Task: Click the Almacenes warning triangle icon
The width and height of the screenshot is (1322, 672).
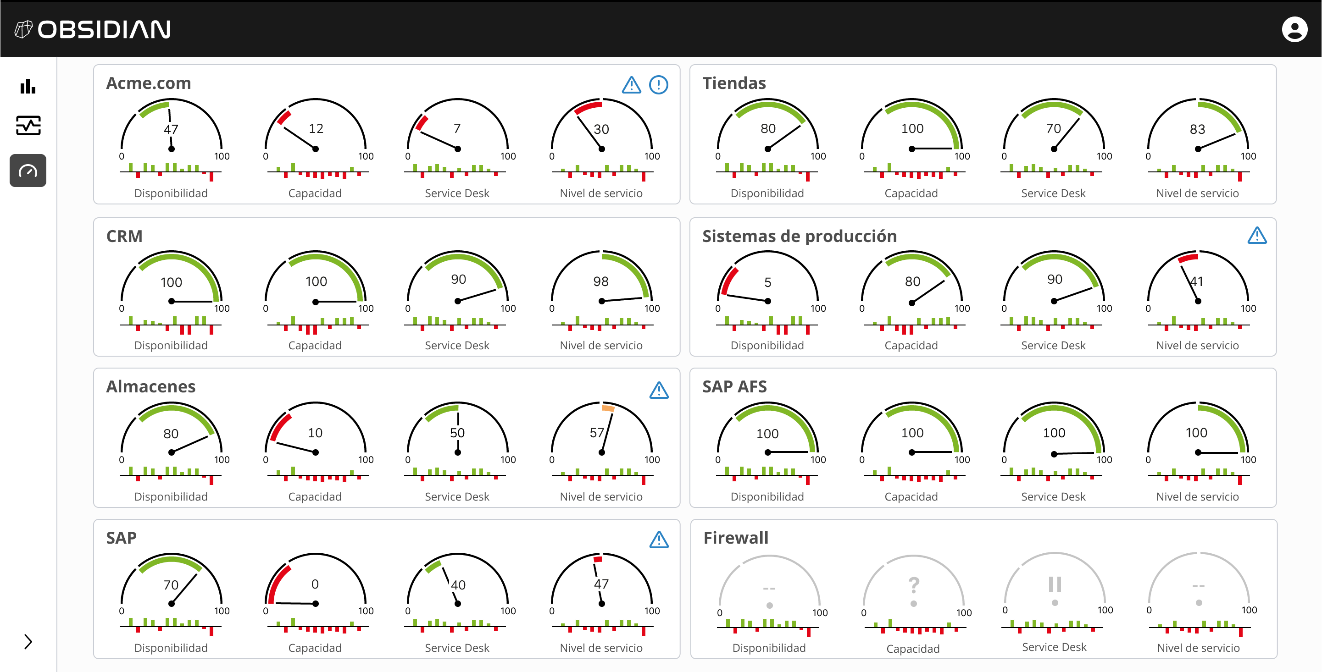Action: [x=659, y=390]
